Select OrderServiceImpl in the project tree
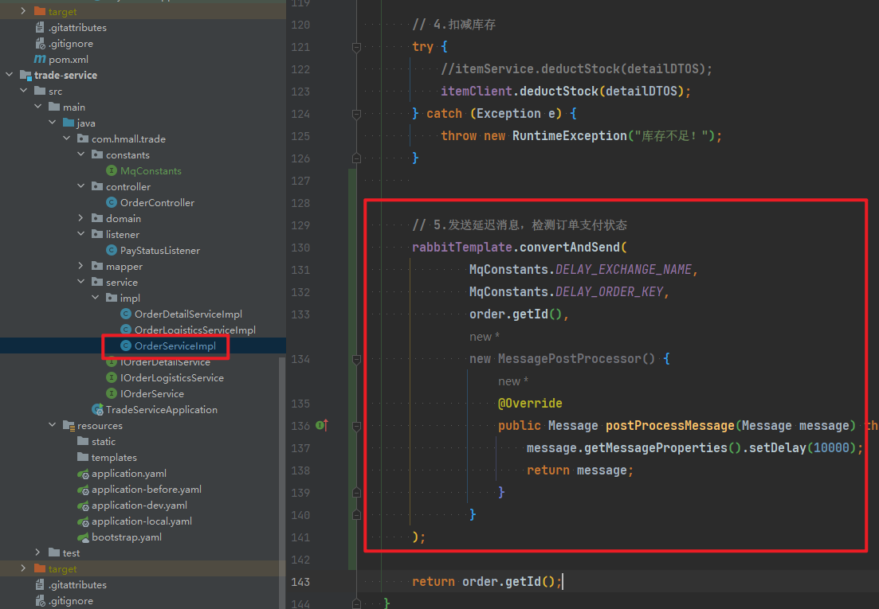The width and height of the screenshot is (879, 609). click(175, 346)
